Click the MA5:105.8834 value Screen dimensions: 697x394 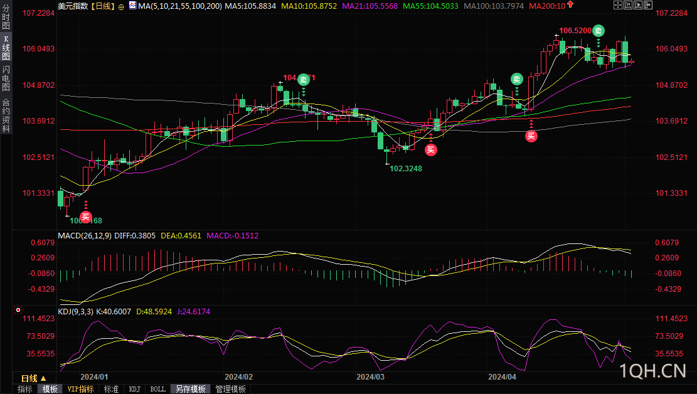(x=250, y=6)
